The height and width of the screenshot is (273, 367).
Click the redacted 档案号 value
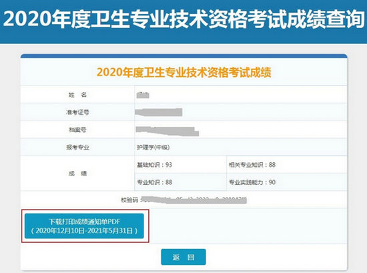tap(167, 131)
